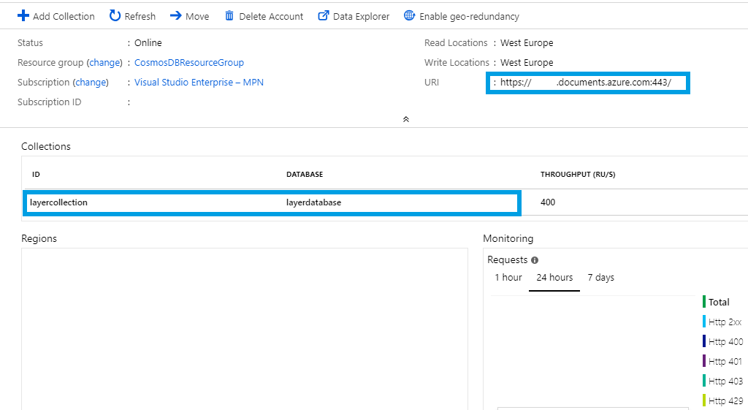
Task: Collapse the essentials panel with the chevron
Action: coord(406,119)
